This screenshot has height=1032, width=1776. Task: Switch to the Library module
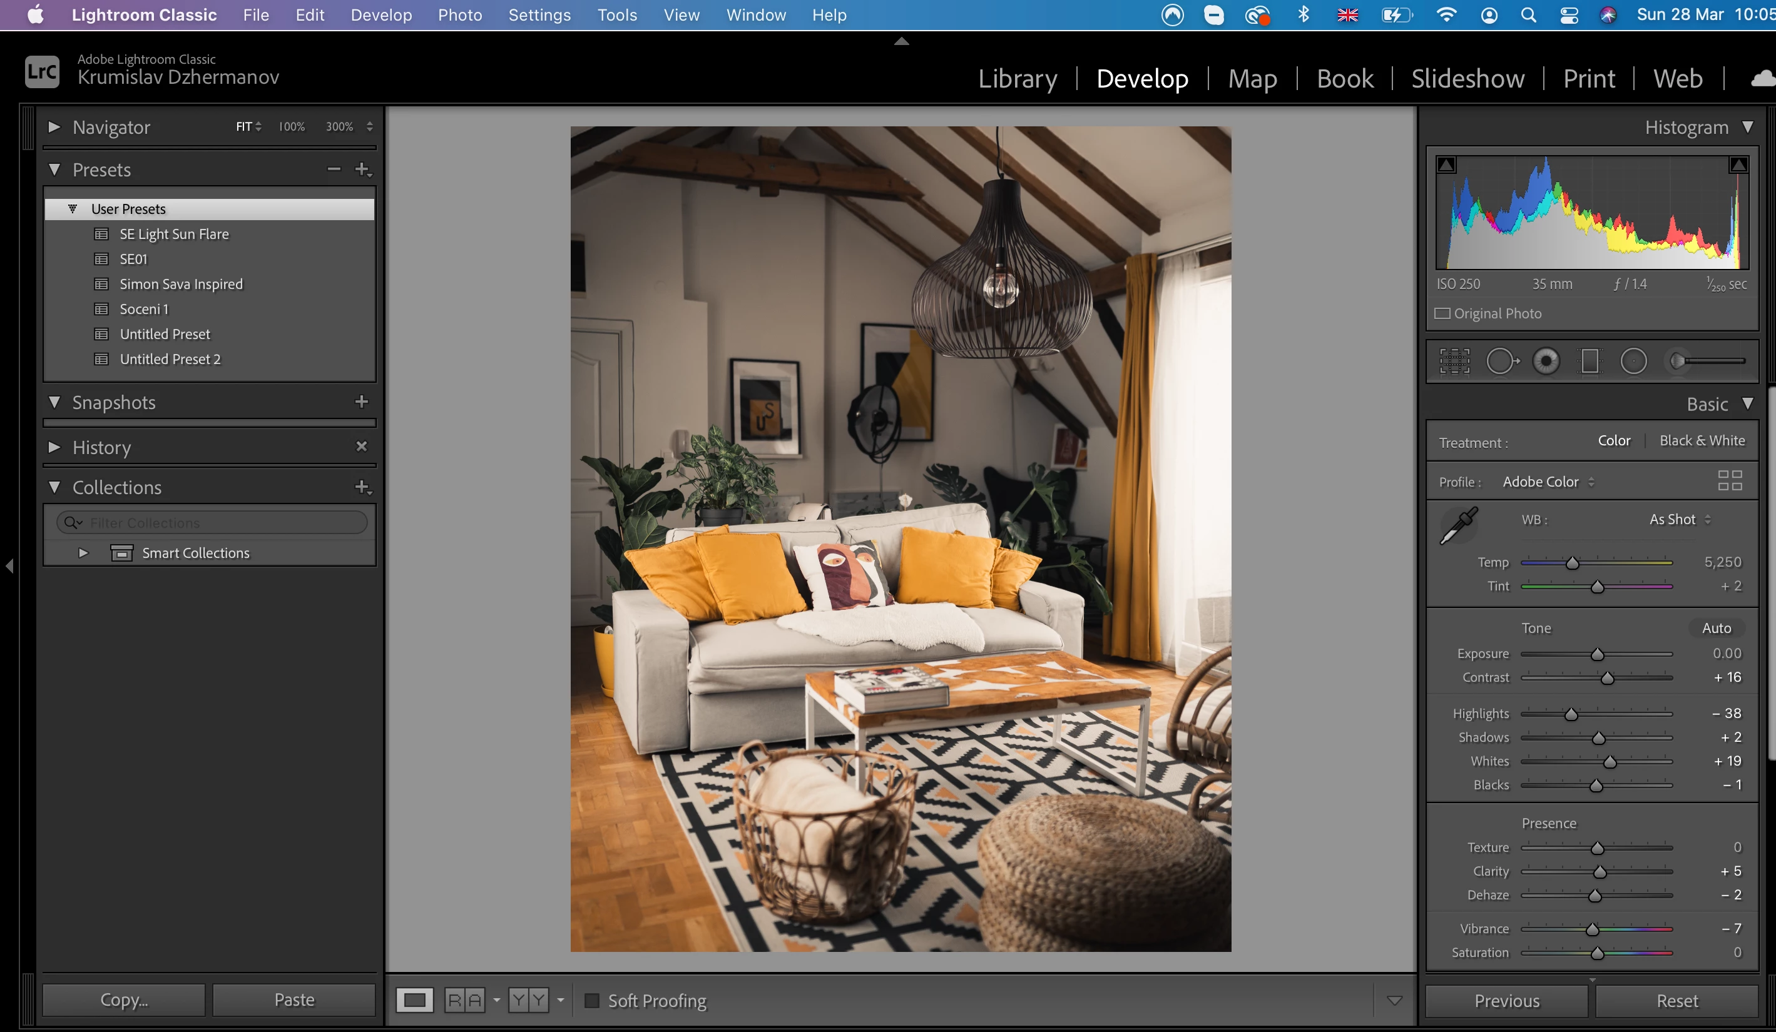(x=1017, y=78)
